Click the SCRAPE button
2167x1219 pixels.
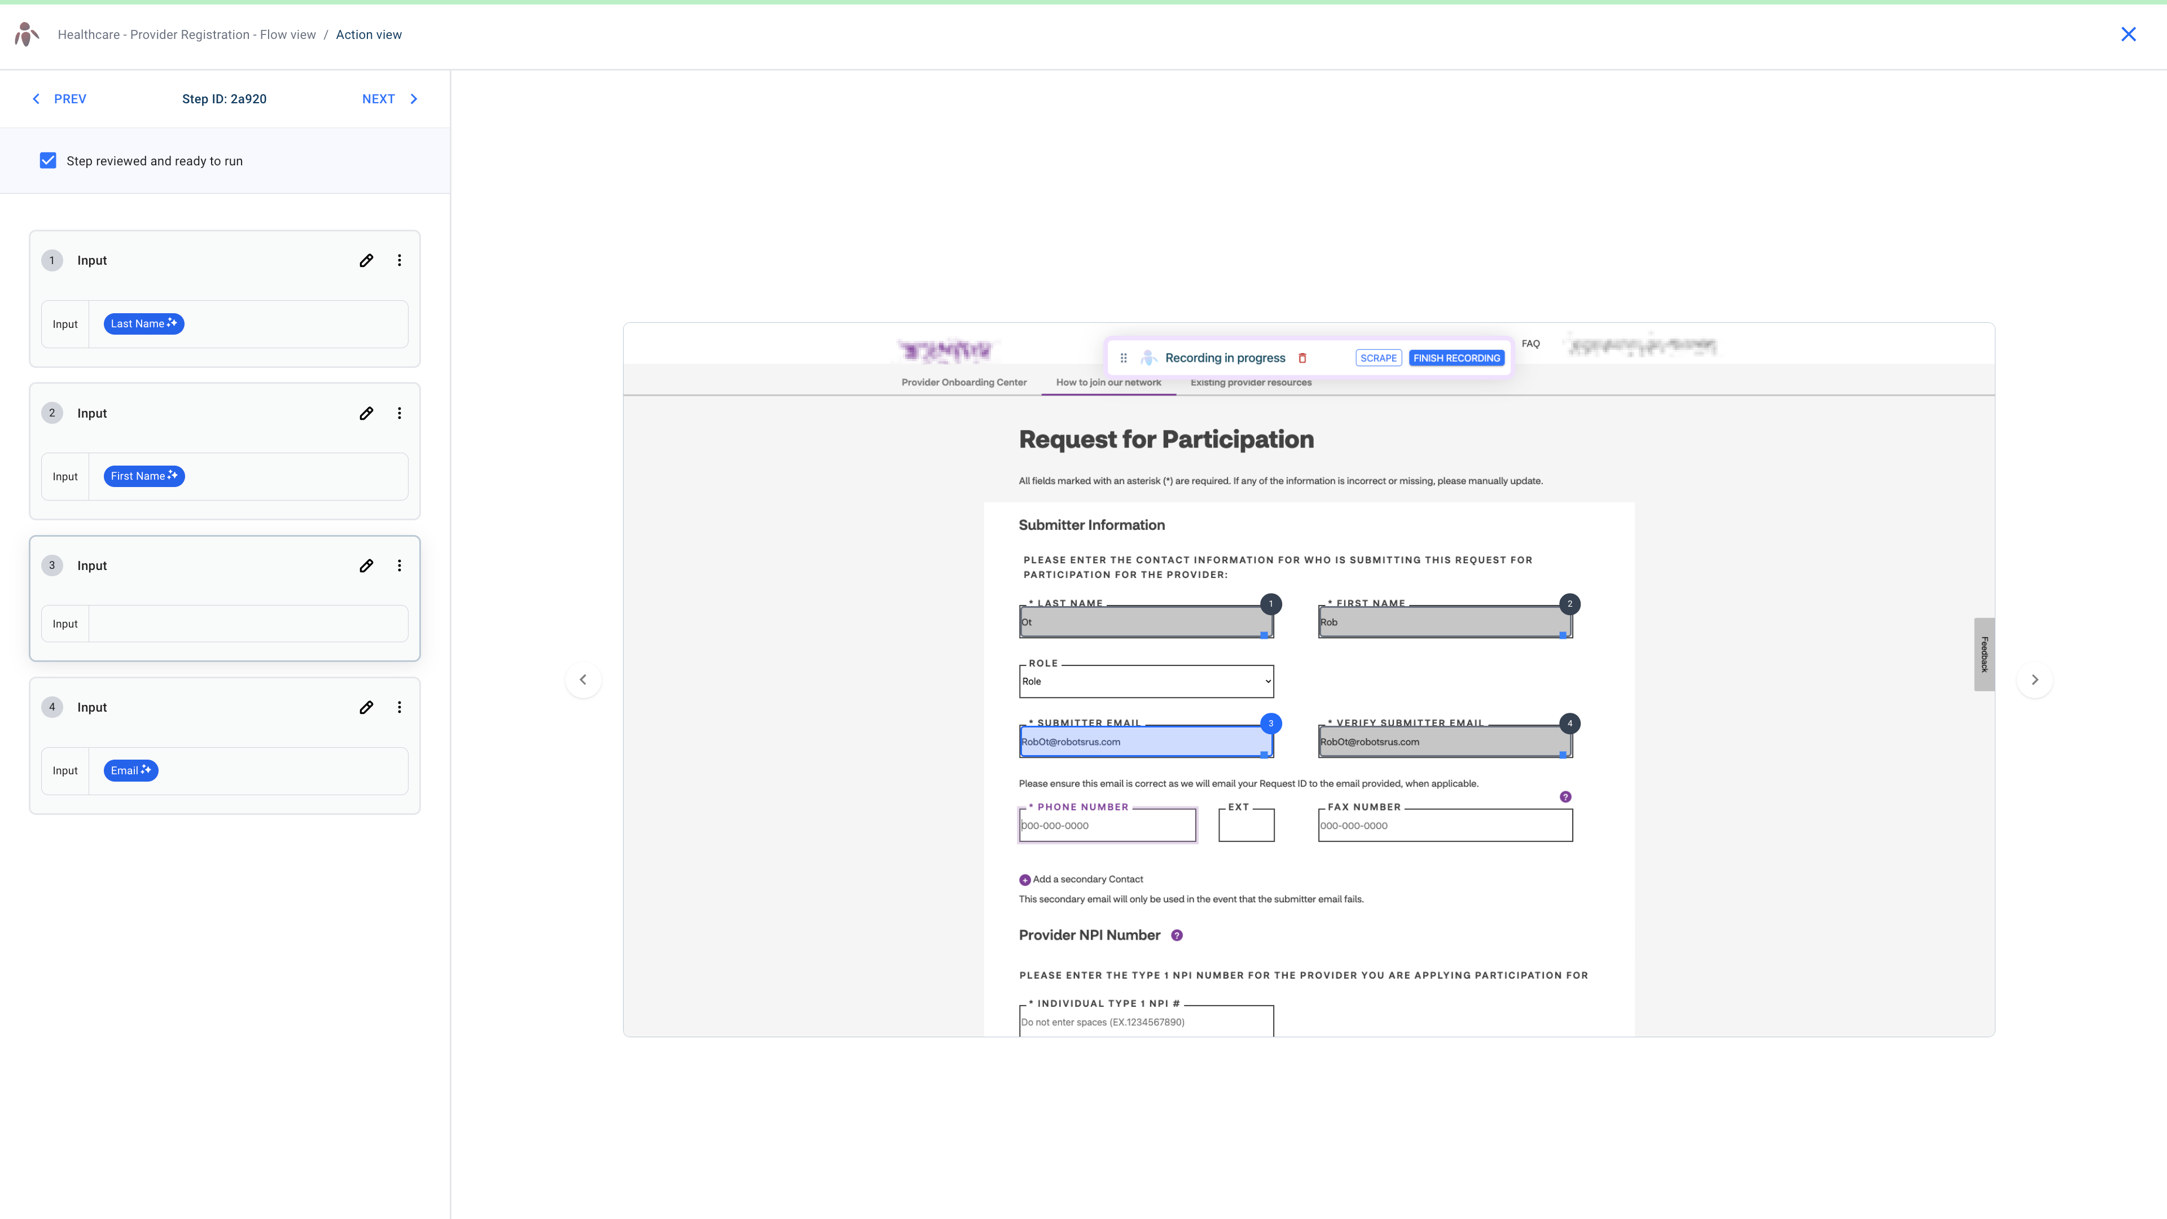pyautogui.click(x=1379, y=358)
